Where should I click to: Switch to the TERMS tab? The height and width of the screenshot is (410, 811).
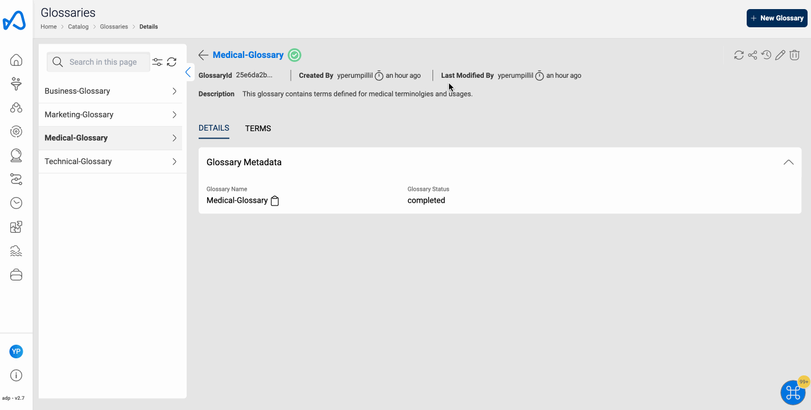258,128
